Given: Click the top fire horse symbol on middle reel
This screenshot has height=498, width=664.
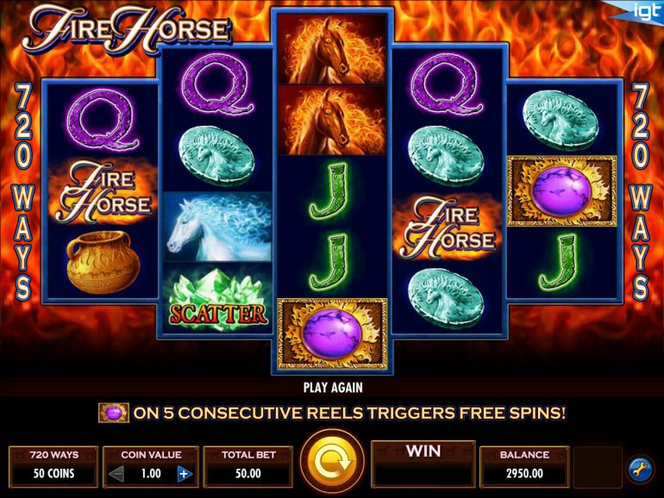Looking at the screenshot, I should point(332,48).
